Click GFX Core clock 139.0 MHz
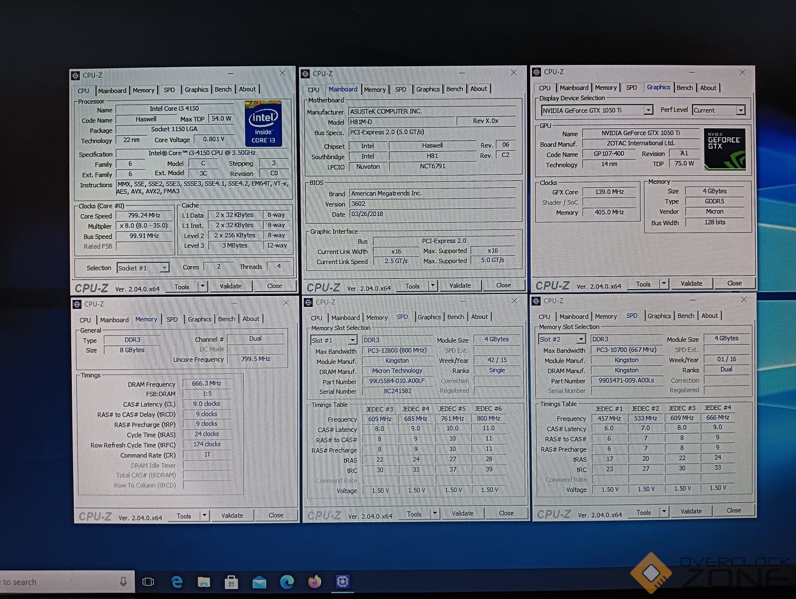The width and height of the screenshot is (796, 599). [x=609, y=192]
